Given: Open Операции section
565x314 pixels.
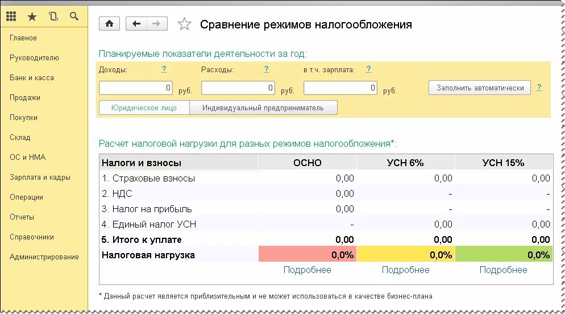Looking at the screenshot, I should pyautogui.click(x=26, y=197).
